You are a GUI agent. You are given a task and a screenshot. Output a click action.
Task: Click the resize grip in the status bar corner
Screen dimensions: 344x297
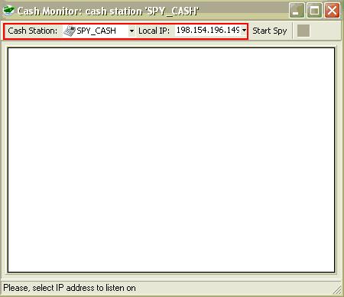click(x=337, y=290)
